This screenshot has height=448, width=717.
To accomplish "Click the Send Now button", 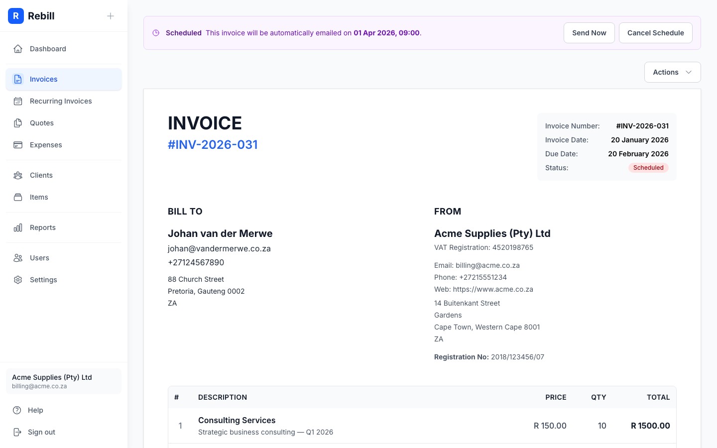I will point(589,33).
